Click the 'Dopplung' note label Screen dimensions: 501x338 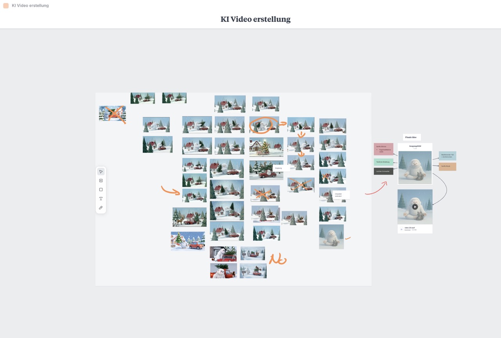281,168
